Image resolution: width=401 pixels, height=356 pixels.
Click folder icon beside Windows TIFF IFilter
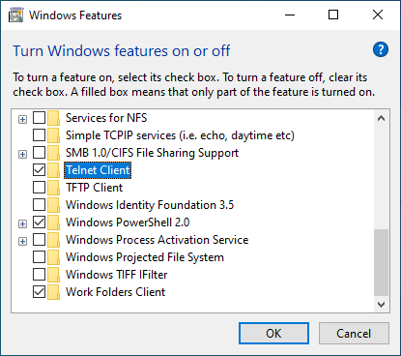point(53,275)
